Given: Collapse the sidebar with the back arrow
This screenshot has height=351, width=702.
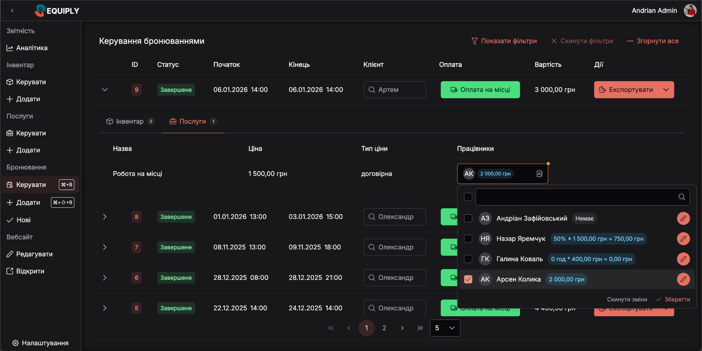Looking at the screenshot, I should click(x=12, y=11).
